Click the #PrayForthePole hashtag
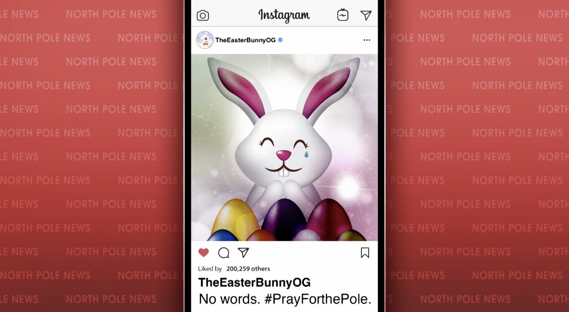The height and width of the screenshot is (312, 569). [x=318, y=299]
